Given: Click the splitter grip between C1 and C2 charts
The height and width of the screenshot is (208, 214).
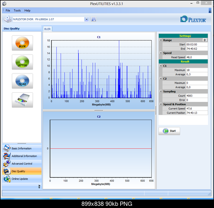Looking at the screenshot, I should pyautogui.click(x=98, y=110).
